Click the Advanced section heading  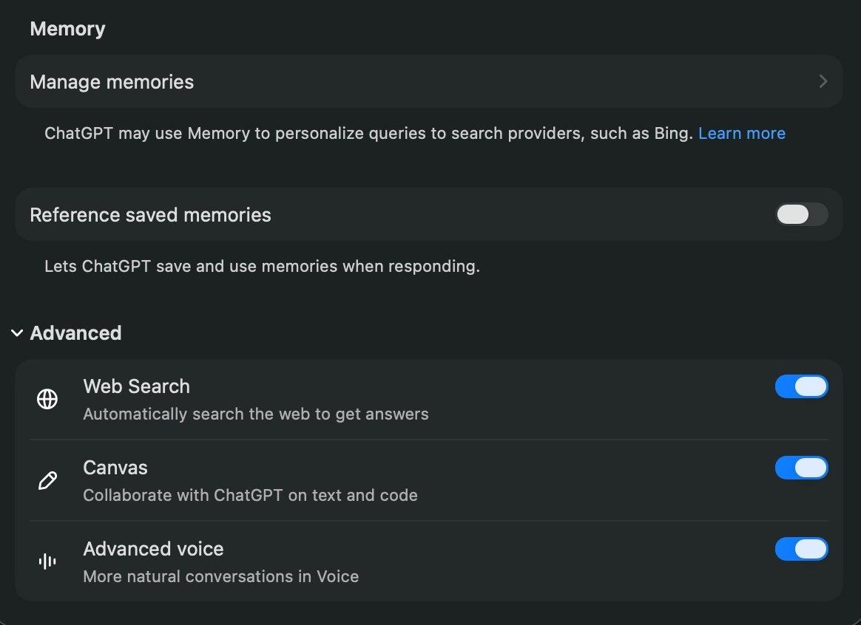(75, 333)
